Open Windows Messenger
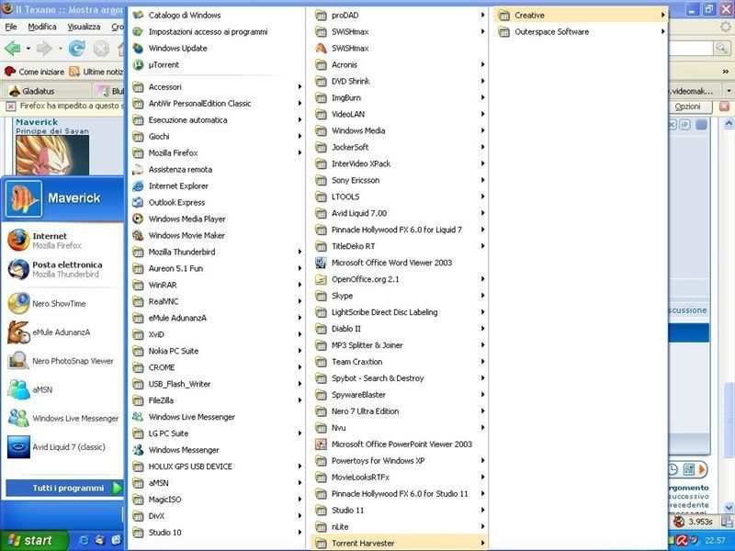The width and height of the screenshot is (735, 551). tap(216, 450)
